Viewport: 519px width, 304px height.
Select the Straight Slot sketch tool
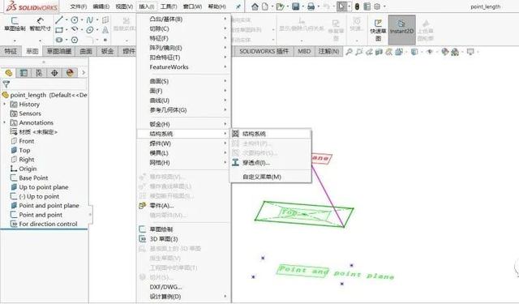(x=59, y=40)
